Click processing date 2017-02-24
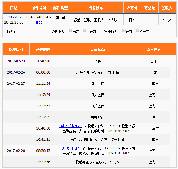This screenshot has width=178, height=169. [x=16, y=72]
